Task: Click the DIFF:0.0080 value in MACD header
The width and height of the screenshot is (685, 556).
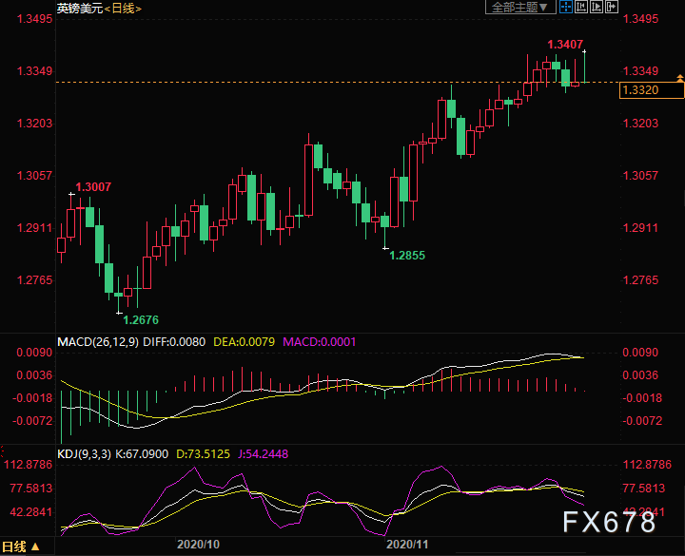Action: 181,340
